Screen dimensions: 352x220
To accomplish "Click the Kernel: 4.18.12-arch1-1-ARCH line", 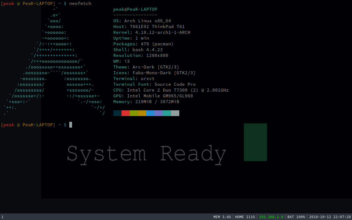I will click(x=152, y=32).
